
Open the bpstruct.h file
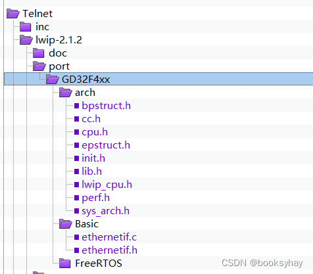pos(106,106)
